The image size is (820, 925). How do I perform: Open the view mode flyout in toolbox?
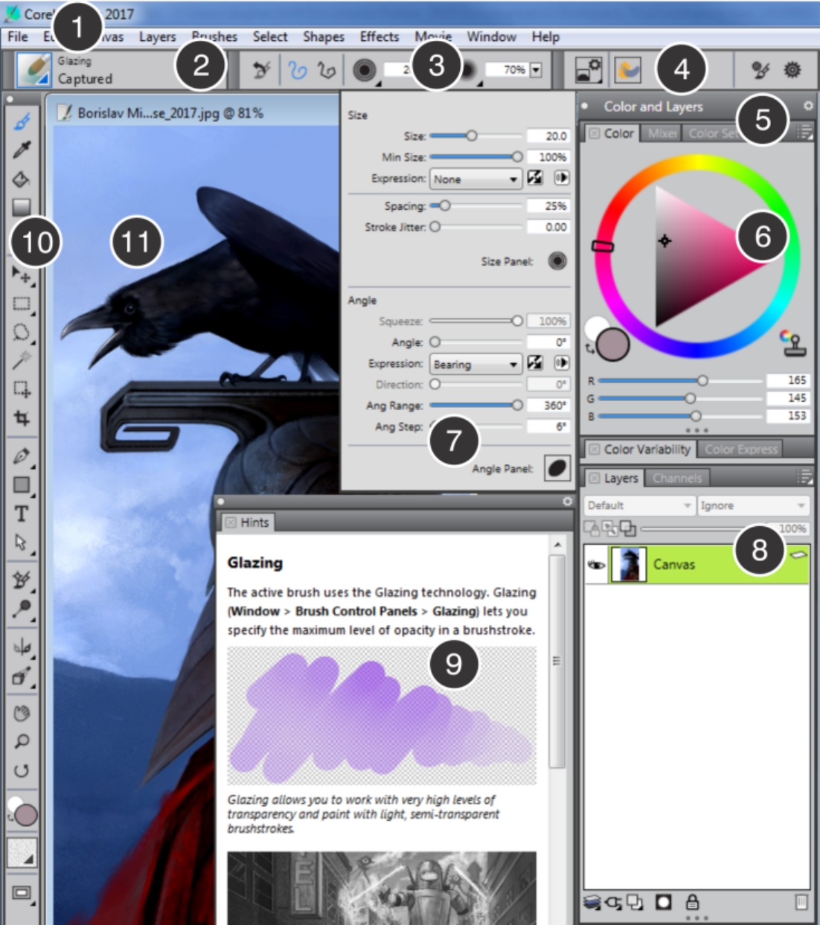[x=22, y=893]
